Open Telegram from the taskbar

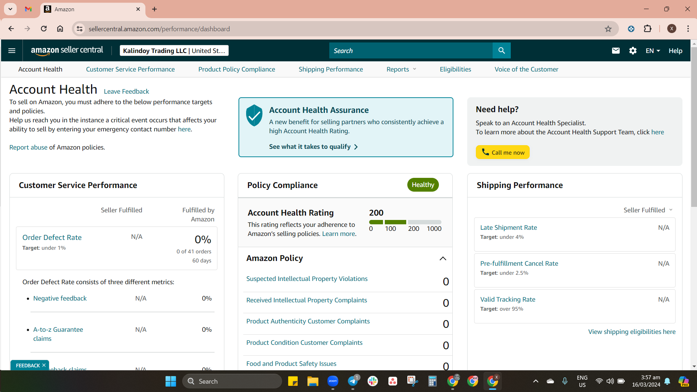pos(353,381)
